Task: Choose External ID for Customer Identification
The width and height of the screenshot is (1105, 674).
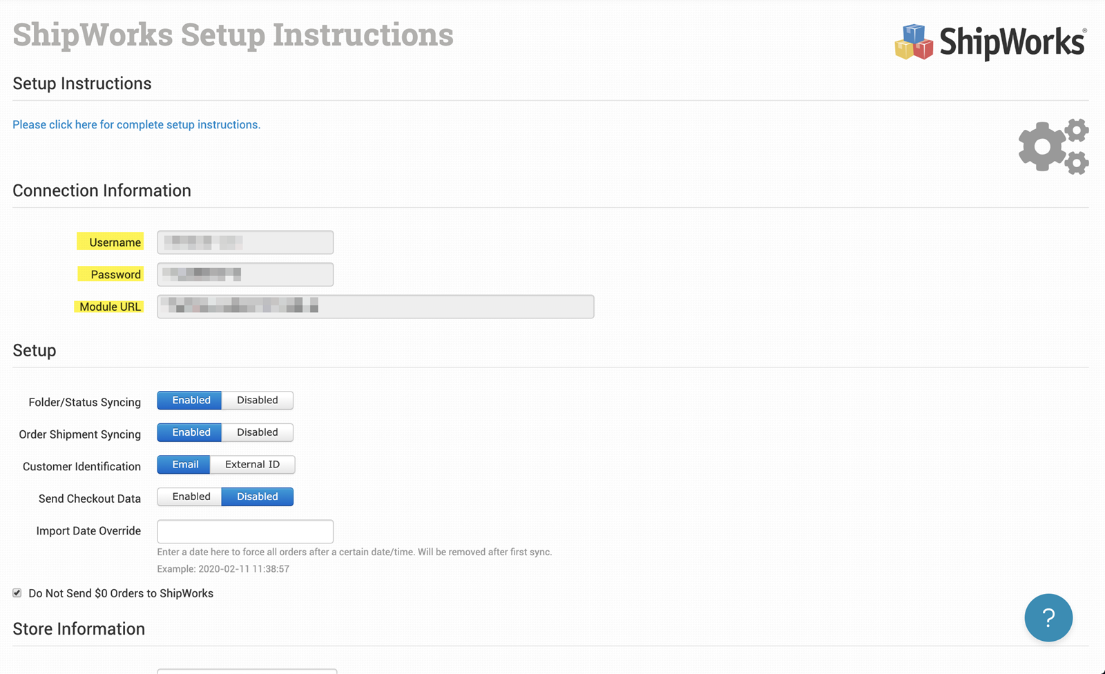Action: [x=253, y=465]
